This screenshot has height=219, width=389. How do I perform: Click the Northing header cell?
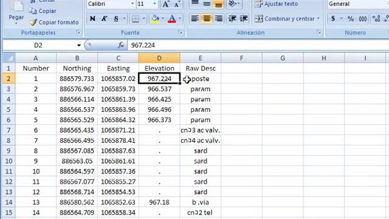tap(77, 68)
